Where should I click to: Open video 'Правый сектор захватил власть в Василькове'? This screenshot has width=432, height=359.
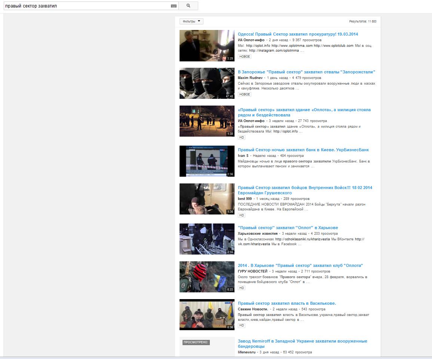(287, 303)
